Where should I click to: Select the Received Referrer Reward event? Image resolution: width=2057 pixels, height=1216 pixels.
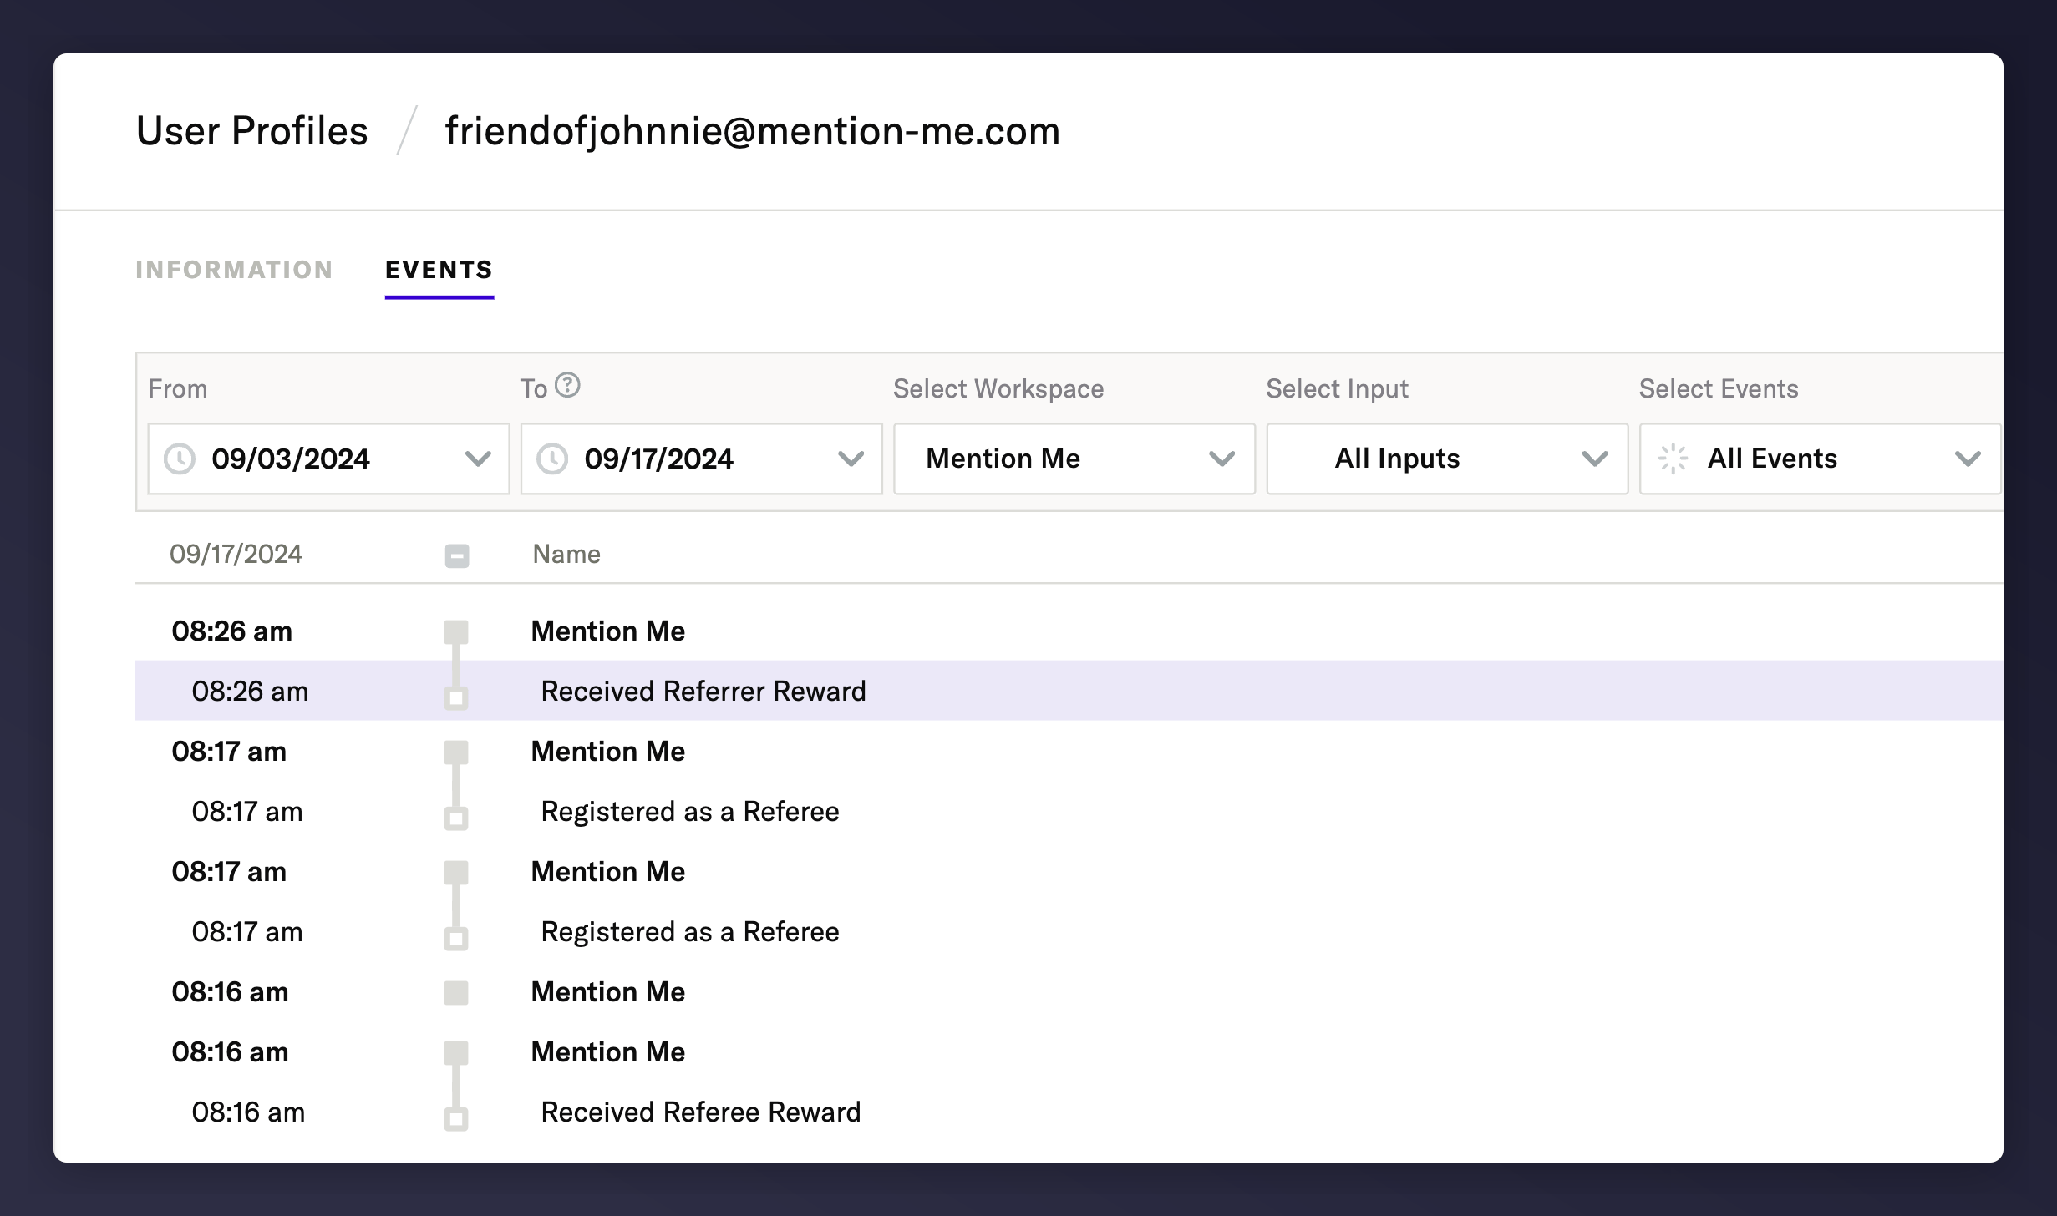point(1069,691)
